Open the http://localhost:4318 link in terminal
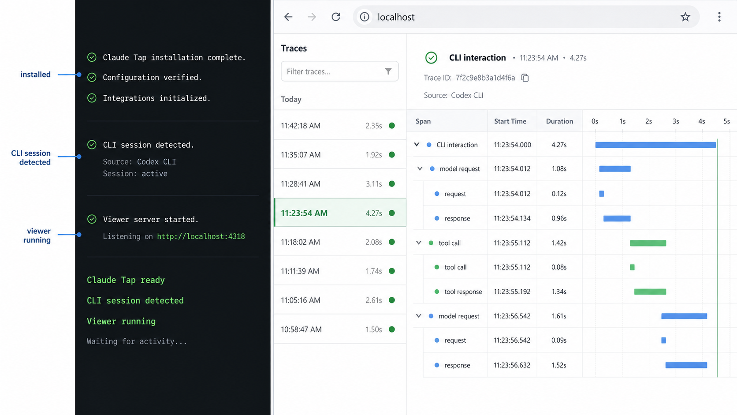Viewport: 737px width, 415px height. [201, 236]
